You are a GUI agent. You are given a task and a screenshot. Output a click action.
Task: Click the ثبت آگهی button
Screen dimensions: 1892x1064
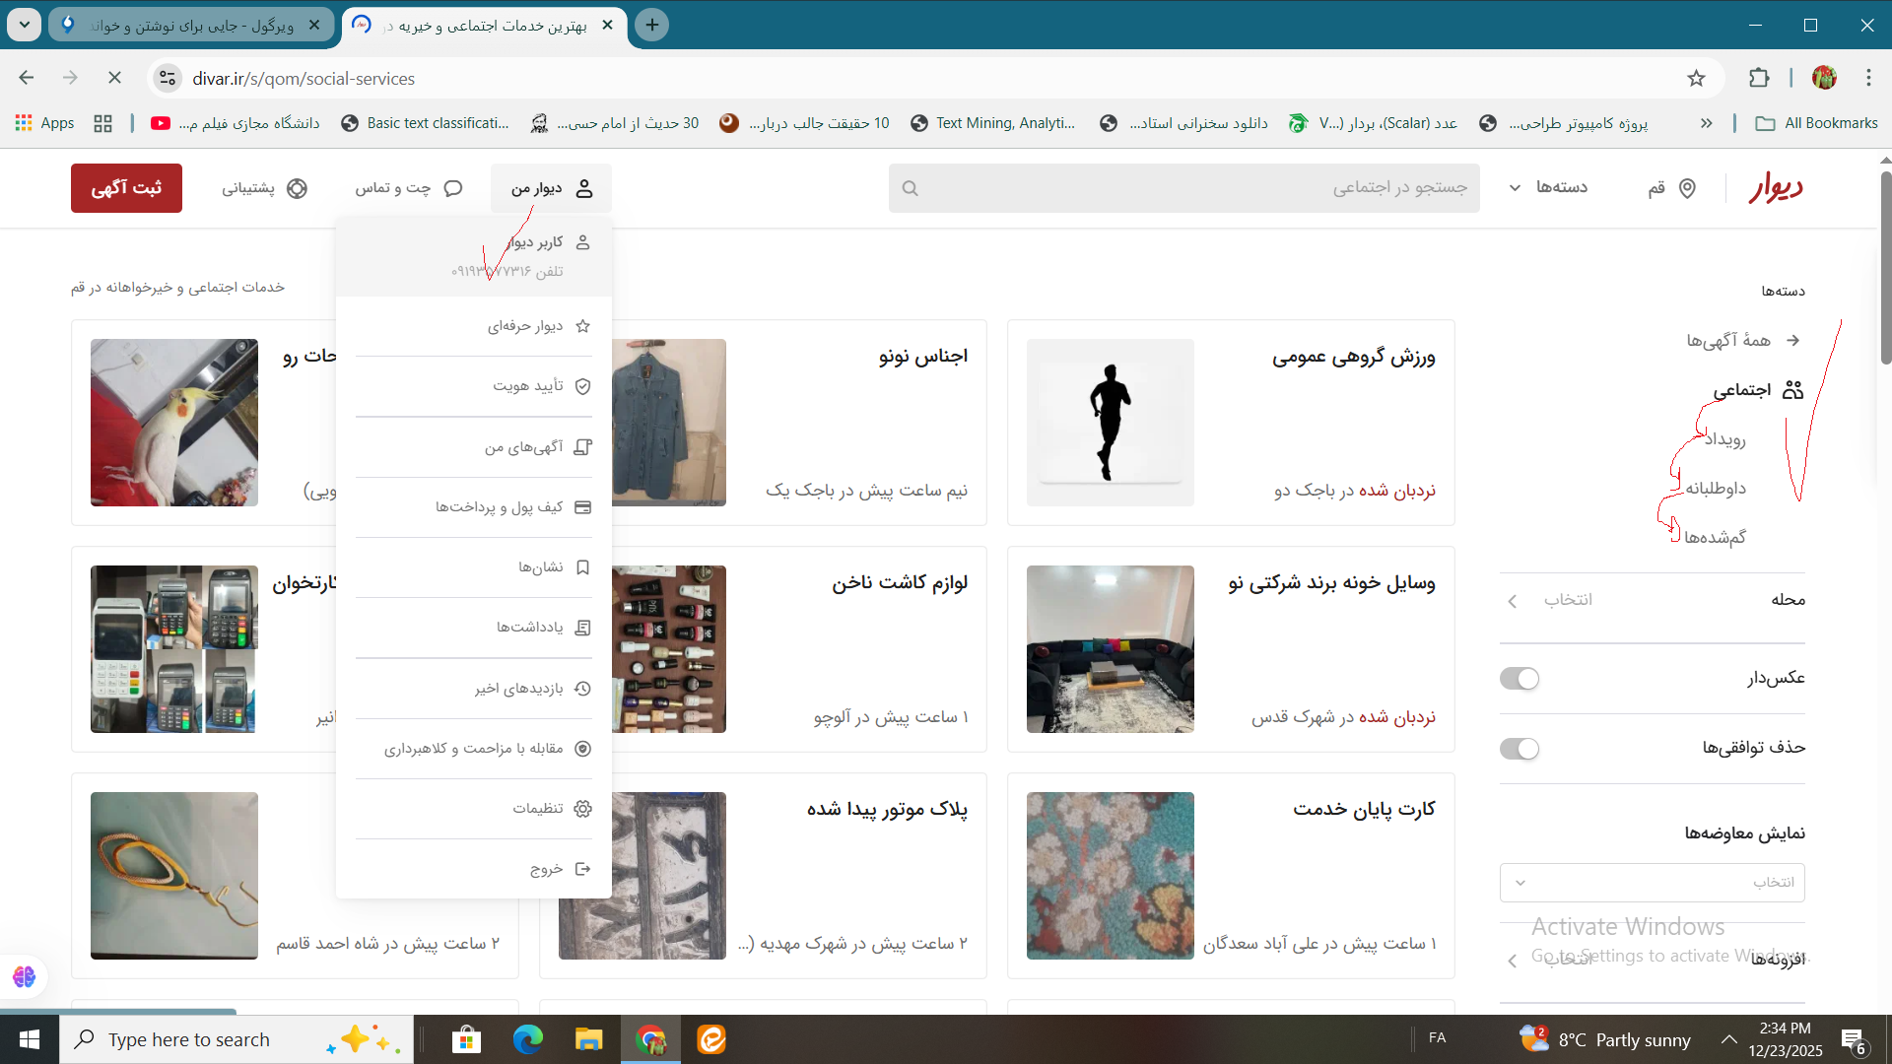126,188
